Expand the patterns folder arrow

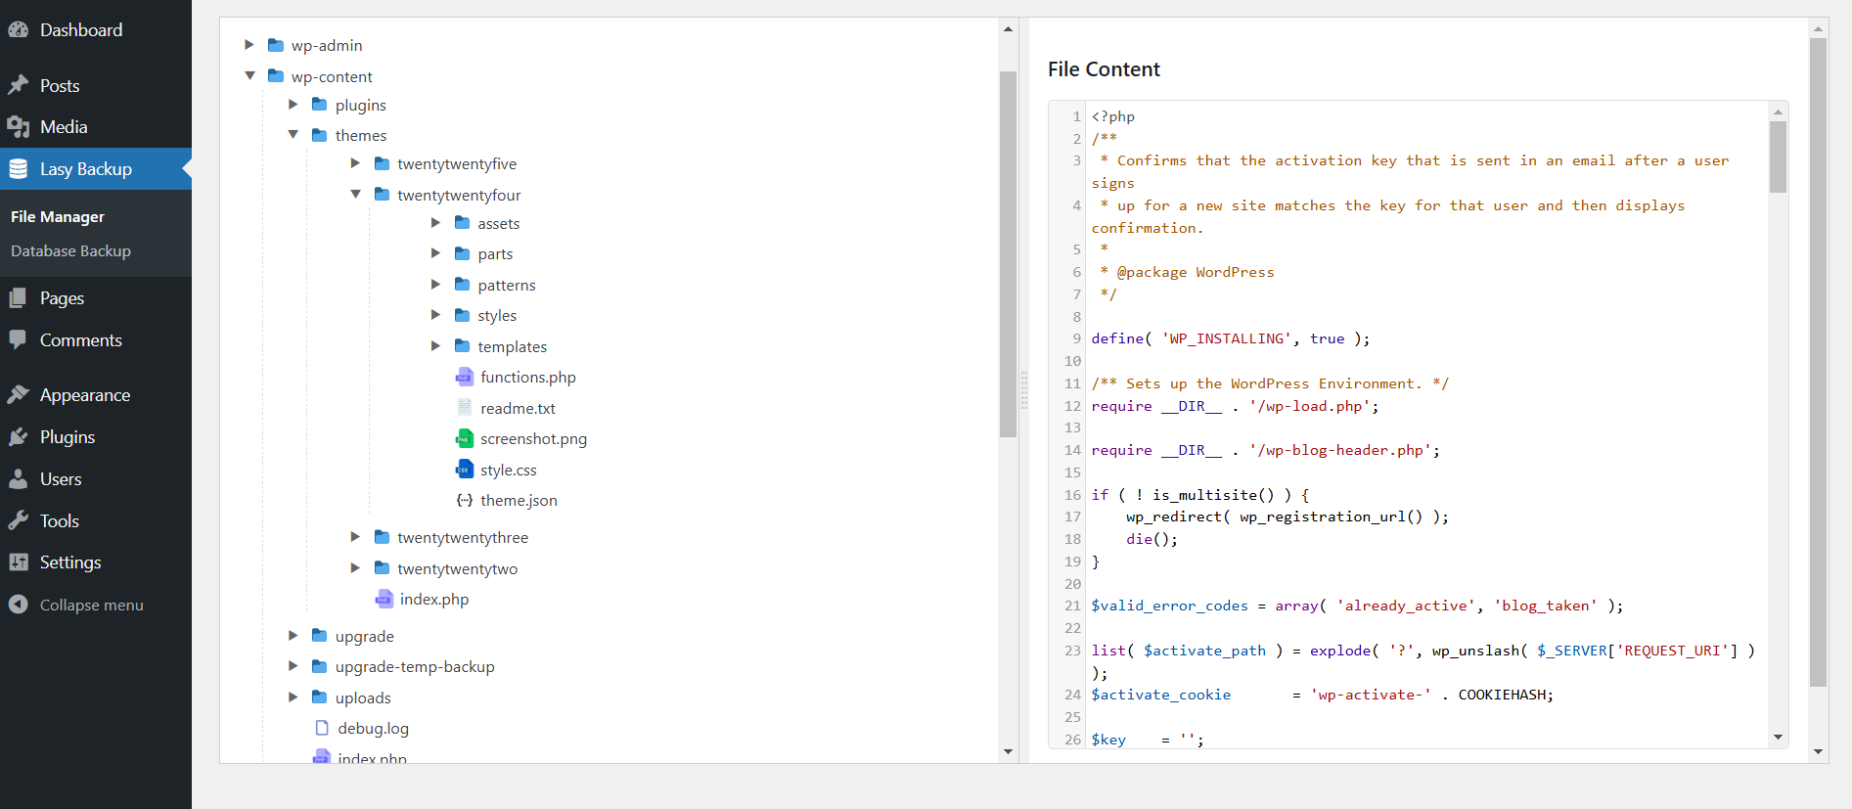pos(436,285)
